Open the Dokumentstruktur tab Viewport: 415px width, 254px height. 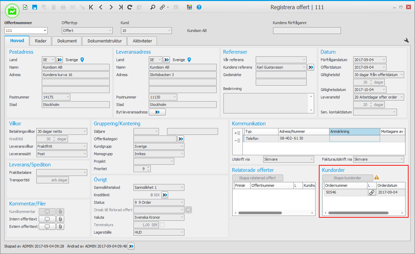pos(105,41)
